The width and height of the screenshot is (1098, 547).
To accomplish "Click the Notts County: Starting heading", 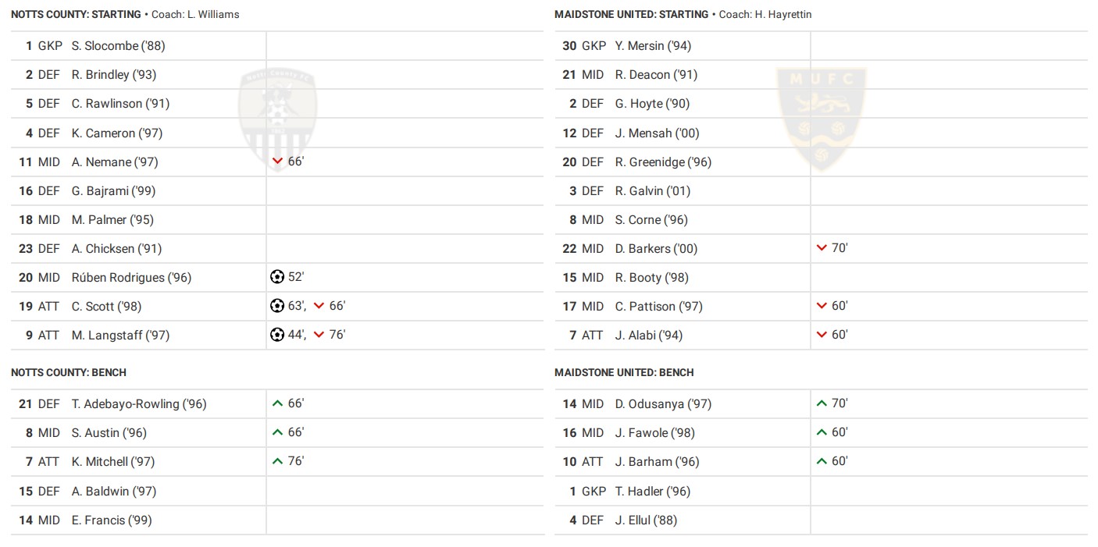I will click(76, 15).
